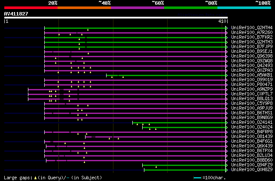Viewport: 275px width, 181px height.
Task: Click the white query sequence bar
Action: click(x=116, y=18)
